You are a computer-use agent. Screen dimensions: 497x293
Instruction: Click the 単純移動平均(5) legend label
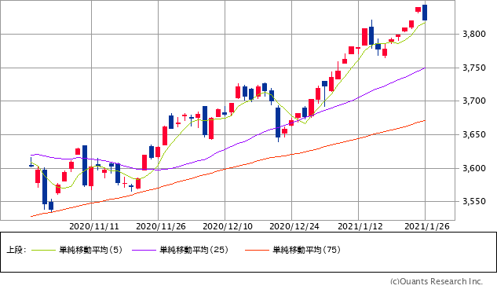click(90, 250)
